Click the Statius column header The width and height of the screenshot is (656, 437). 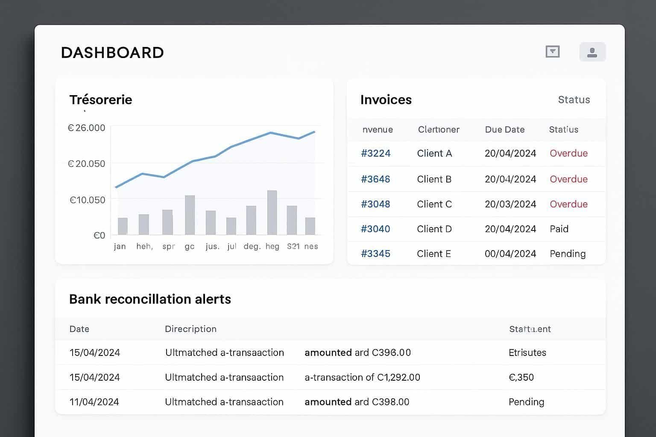click(x=563, y=129)
